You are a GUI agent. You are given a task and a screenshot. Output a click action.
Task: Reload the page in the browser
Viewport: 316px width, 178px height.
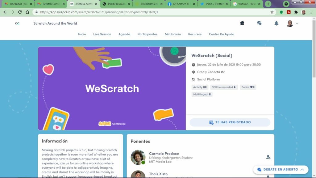click(x=20, y=12)
